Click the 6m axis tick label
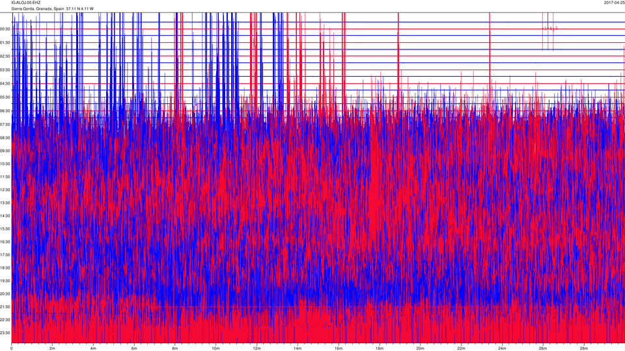625x351 pixels. 134,348
